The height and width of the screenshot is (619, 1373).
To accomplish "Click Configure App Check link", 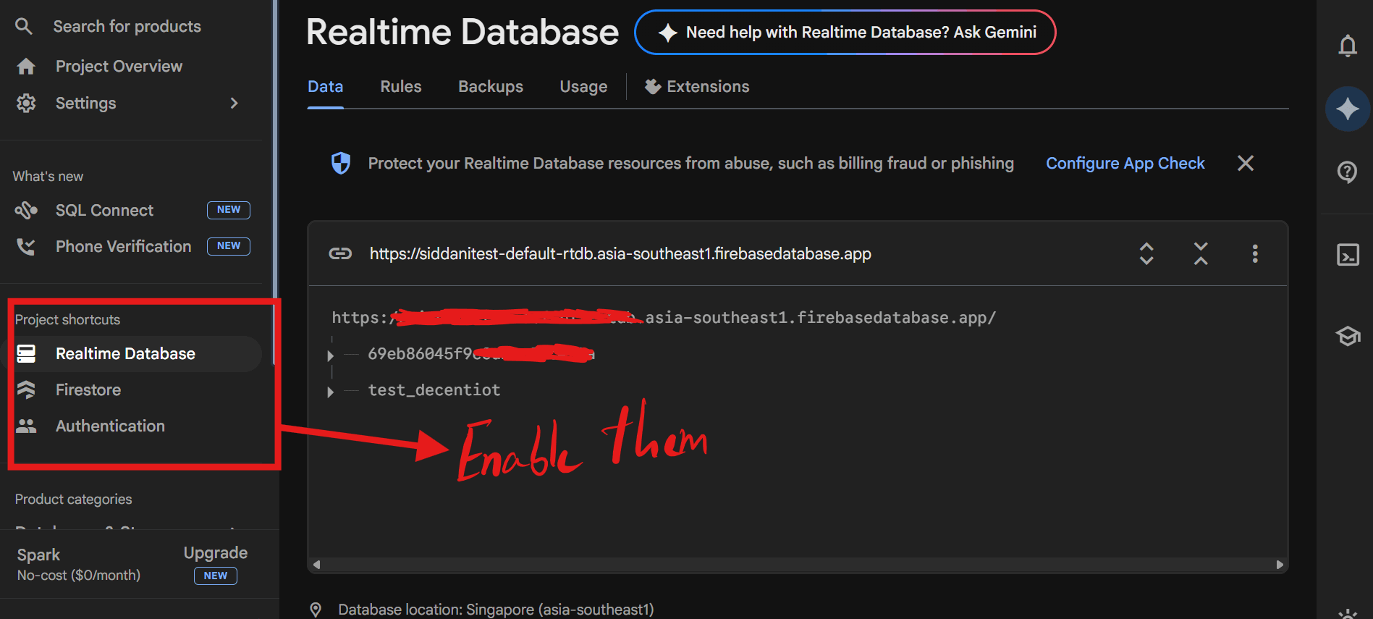I will (x=1125, y=164).
